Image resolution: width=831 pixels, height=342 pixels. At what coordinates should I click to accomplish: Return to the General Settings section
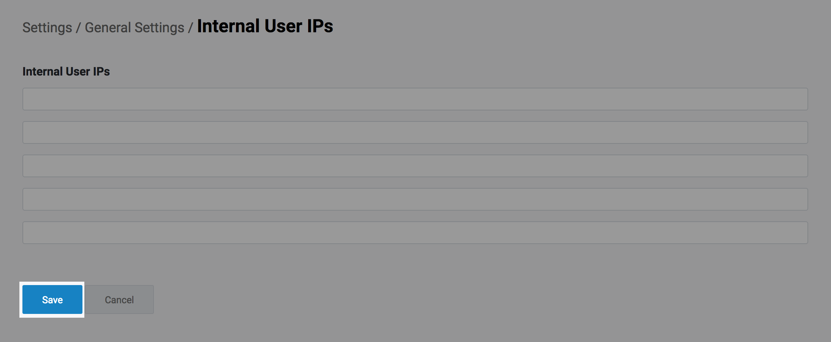click(x=134, y=28)
